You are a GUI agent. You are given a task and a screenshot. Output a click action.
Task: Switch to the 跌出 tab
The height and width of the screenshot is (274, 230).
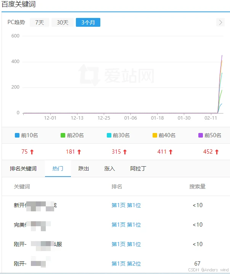pos(84,169)
